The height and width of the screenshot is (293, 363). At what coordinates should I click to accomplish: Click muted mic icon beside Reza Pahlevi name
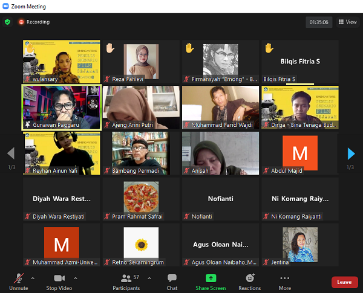[x=106, y=79]
